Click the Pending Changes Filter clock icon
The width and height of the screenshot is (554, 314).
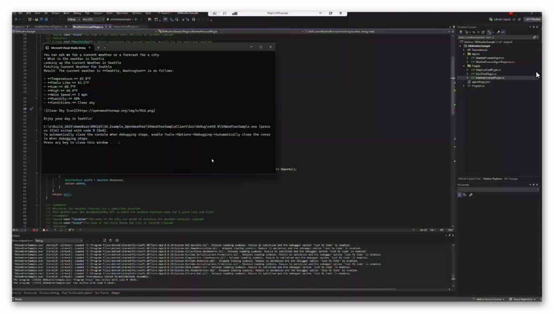pos(466,32)
